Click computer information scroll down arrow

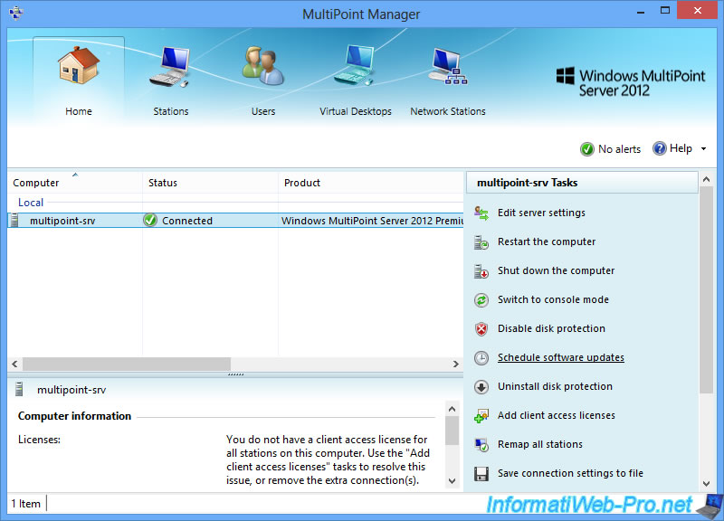coord(452,481)
